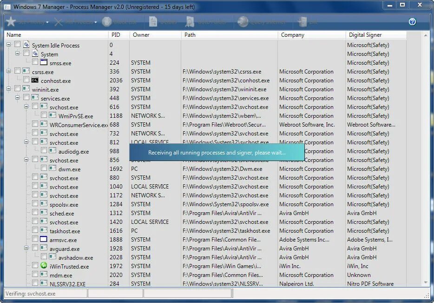This screenshot has height=303, width=434.
Task: Click the avshadow.exe process icon
Action: tap(53, 257)
